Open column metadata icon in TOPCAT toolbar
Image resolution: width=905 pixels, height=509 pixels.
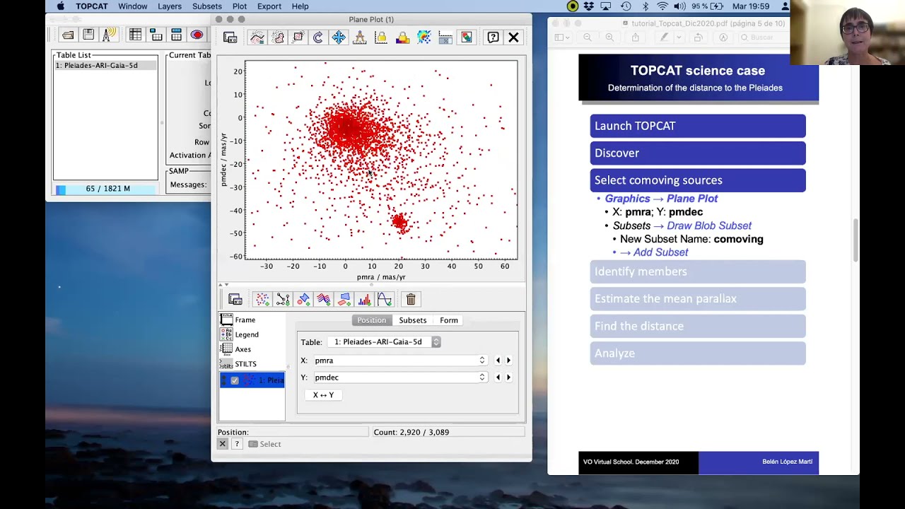click(x=176, y=35)
